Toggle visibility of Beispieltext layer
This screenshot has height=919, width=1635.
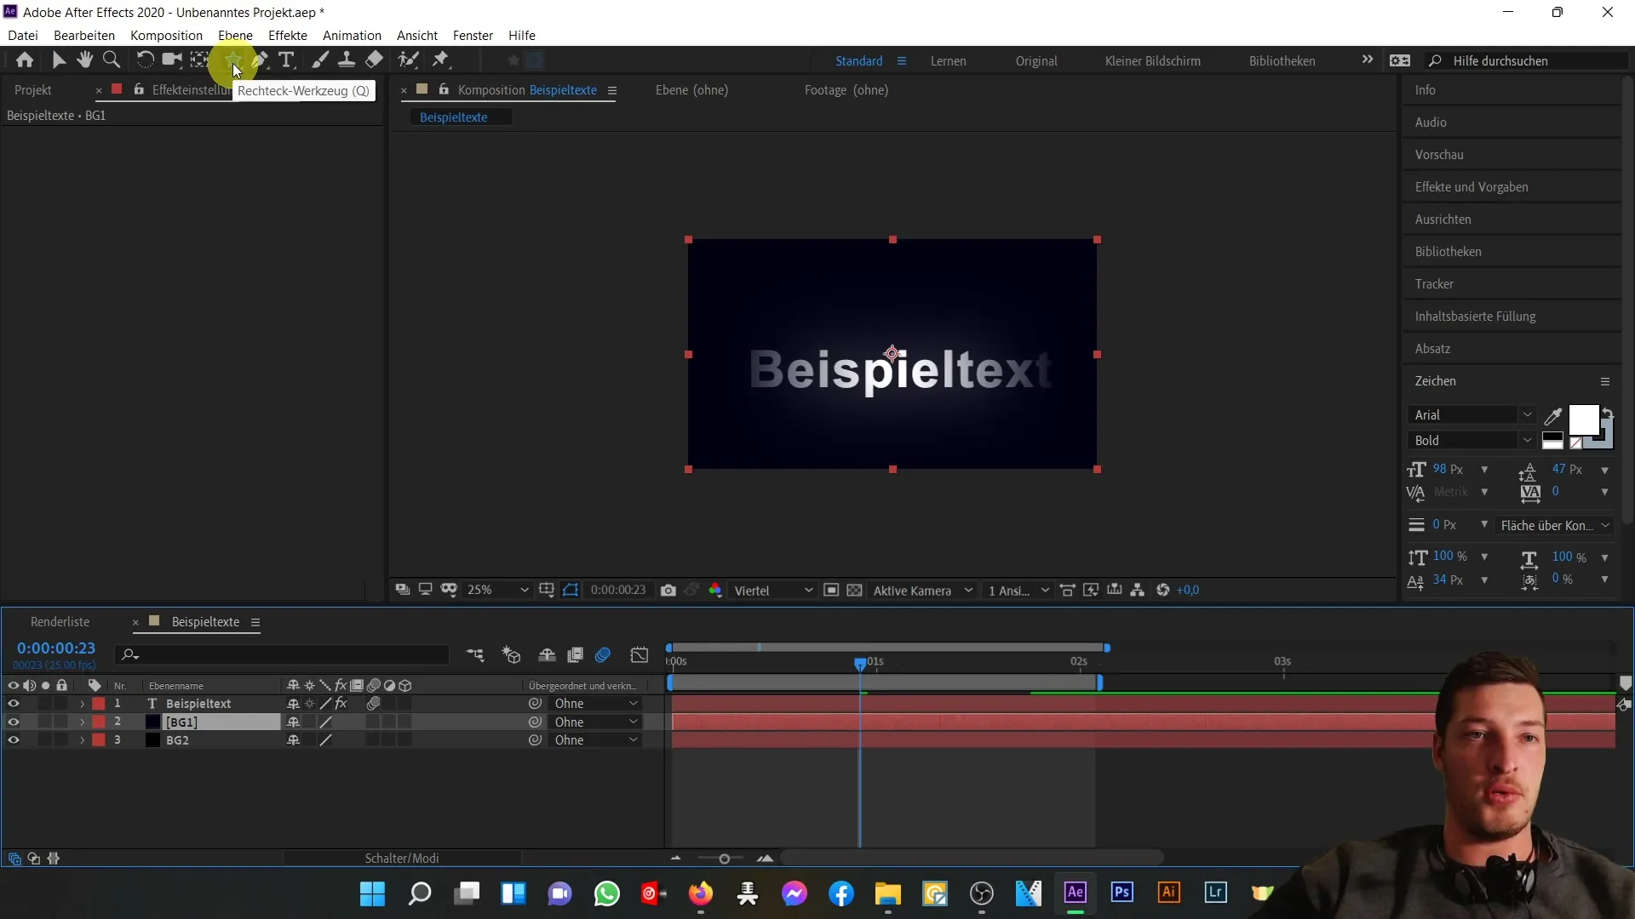tap(14, 704)
